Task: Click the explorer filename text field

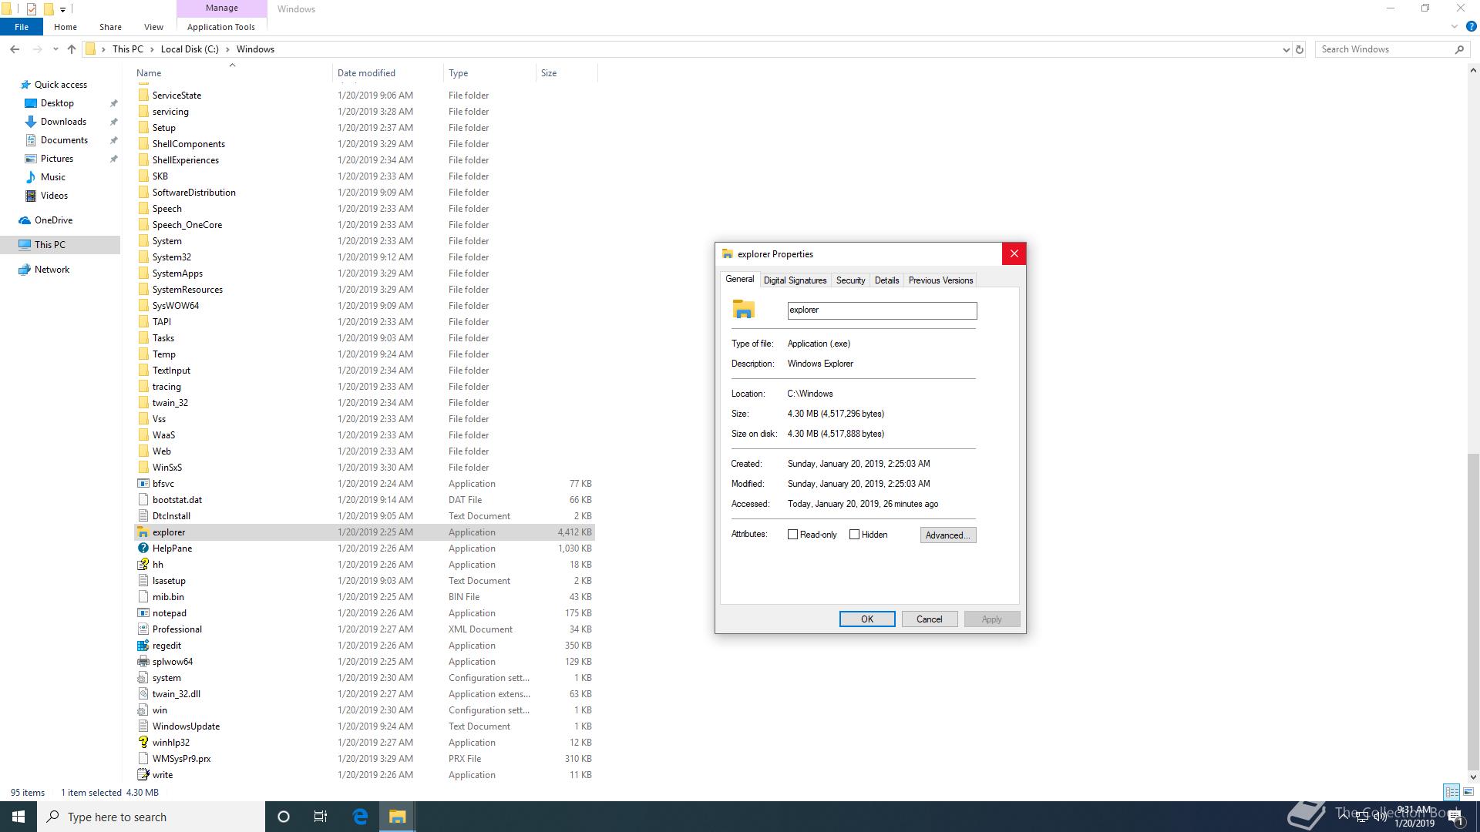Action: [x=881, y=310]
